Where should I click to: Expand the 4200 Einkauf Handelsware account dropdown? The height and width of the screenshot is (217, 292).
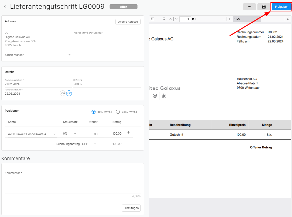click(x=54, y=134)
